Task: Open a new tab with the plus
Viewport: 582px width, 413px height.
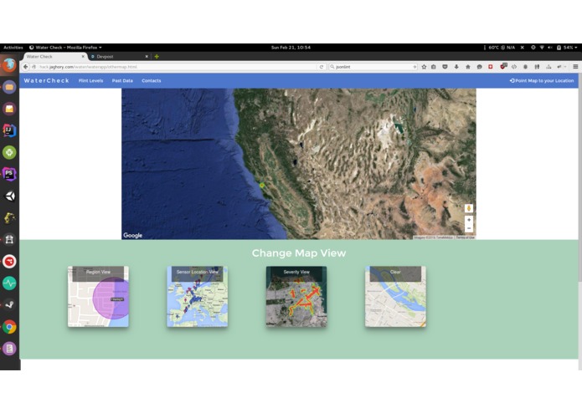Action: pyautogui.click(x=157, y=57)
